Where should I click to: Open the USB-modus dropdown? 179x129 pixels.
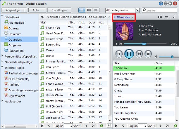click(124, 17)
